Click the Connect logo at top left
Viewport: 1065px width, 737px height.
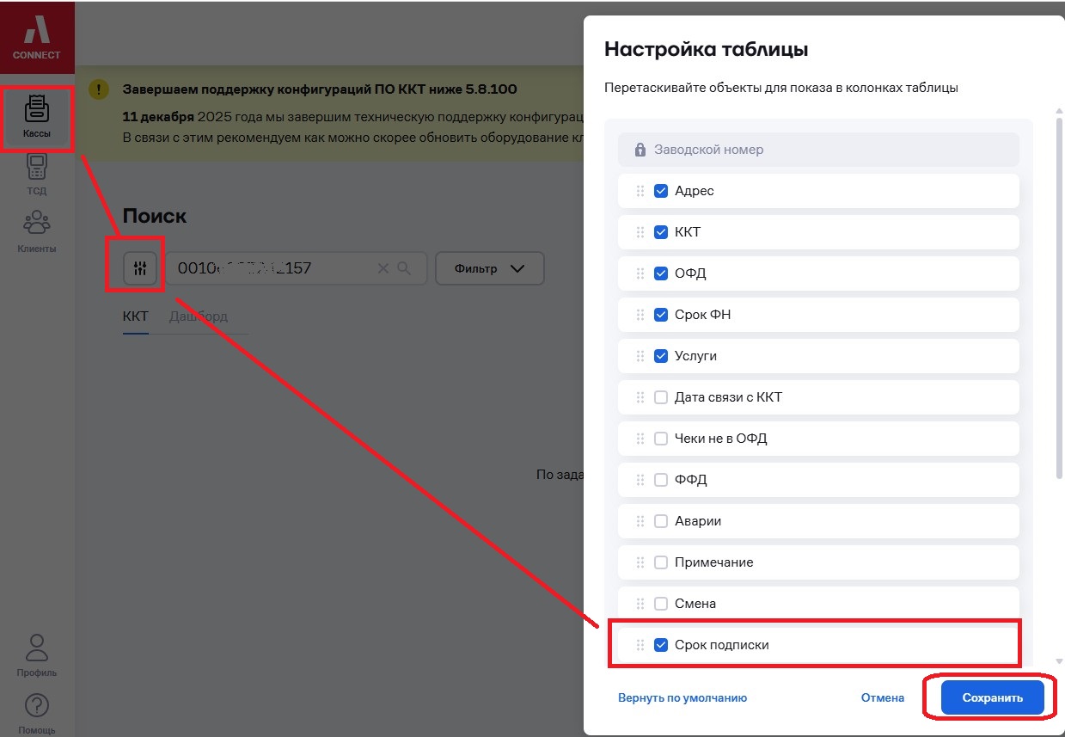point(37,37)
